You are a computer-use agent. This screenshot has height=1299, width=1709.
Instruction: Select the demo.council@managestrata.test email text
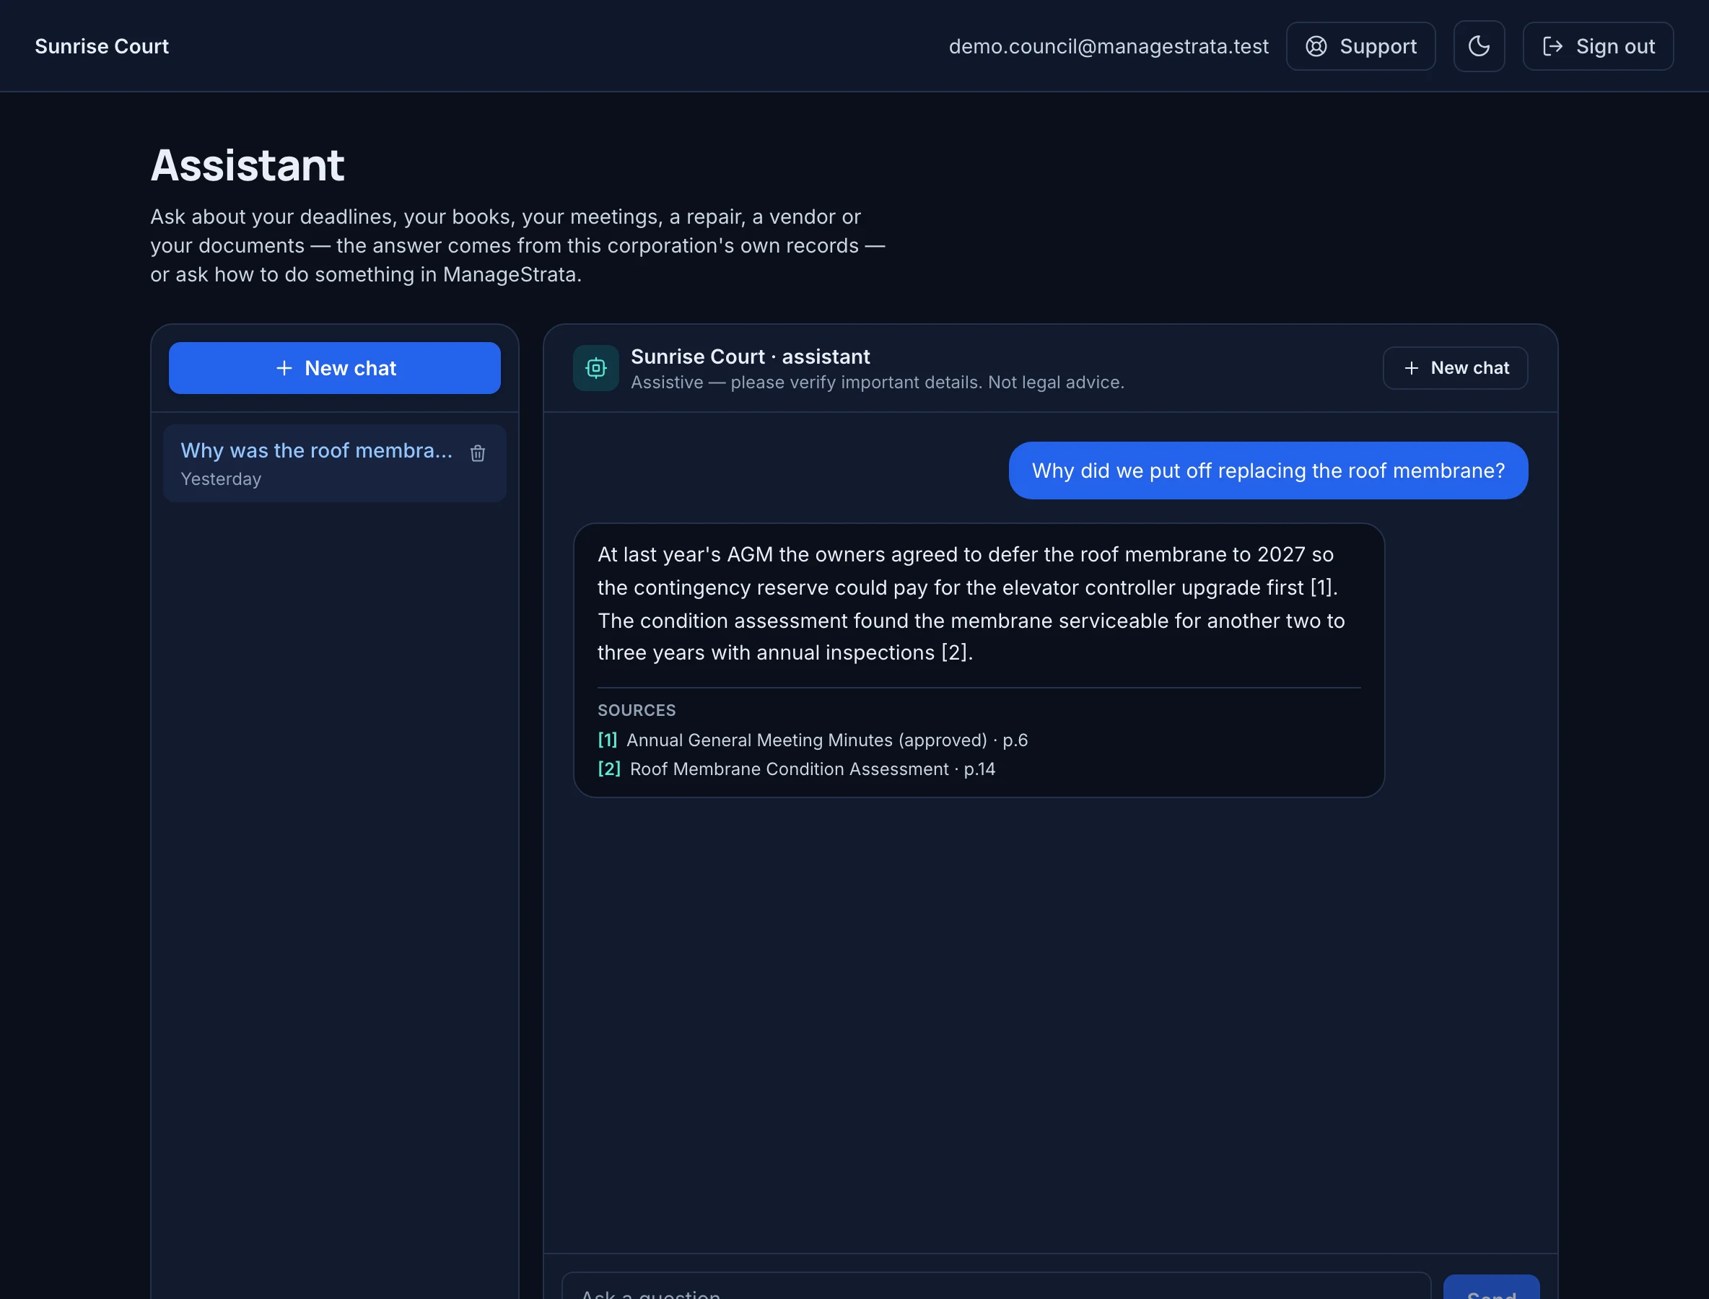coord(1108,46)
